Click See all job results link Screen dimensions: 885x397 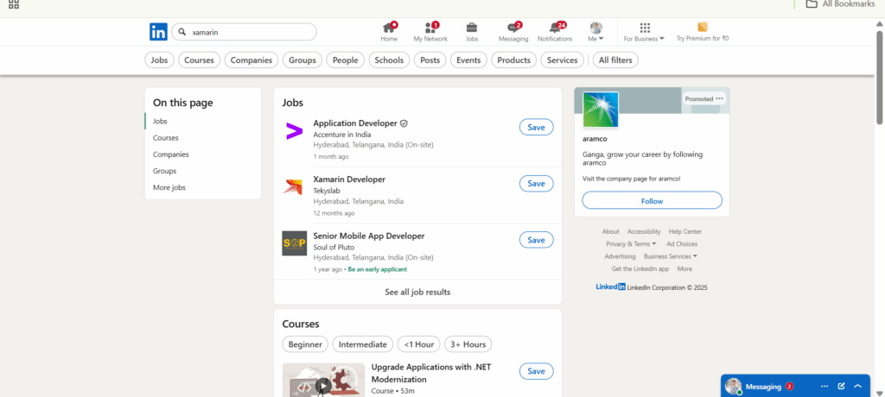coord(417,293)
